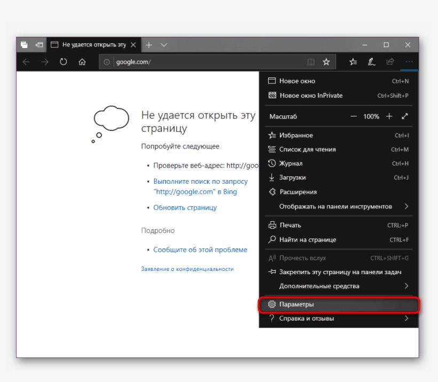
Task: Open a new tab with plus button
Action: tap(149, 45)
